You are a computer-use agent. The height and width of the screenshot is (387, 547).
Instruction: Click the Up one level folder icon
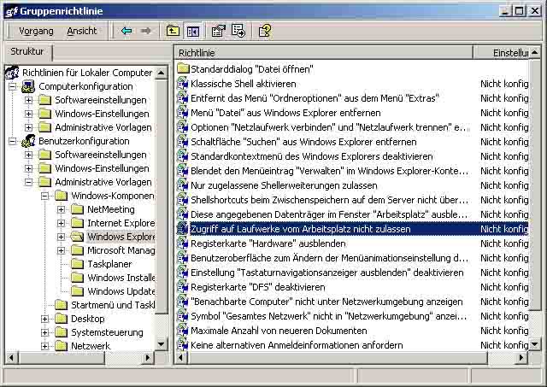[173, 31]
